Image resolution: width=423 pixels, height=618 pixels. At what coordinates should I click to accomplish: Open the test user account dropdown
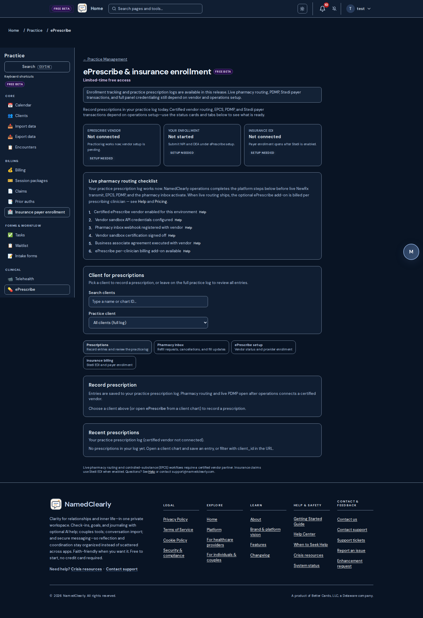(359, 9)
